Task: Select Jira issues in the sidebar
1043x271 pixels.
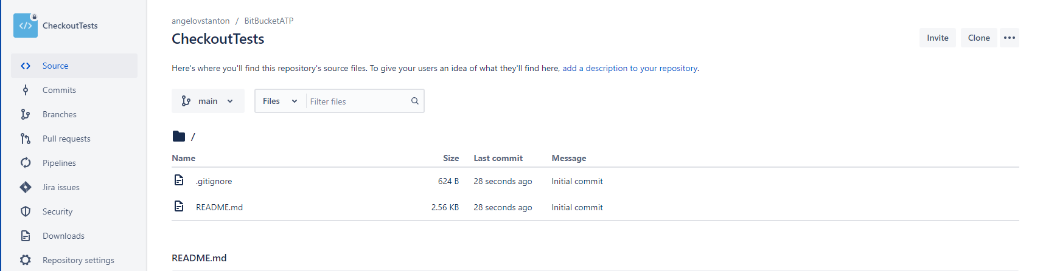Action: (74, 187)
